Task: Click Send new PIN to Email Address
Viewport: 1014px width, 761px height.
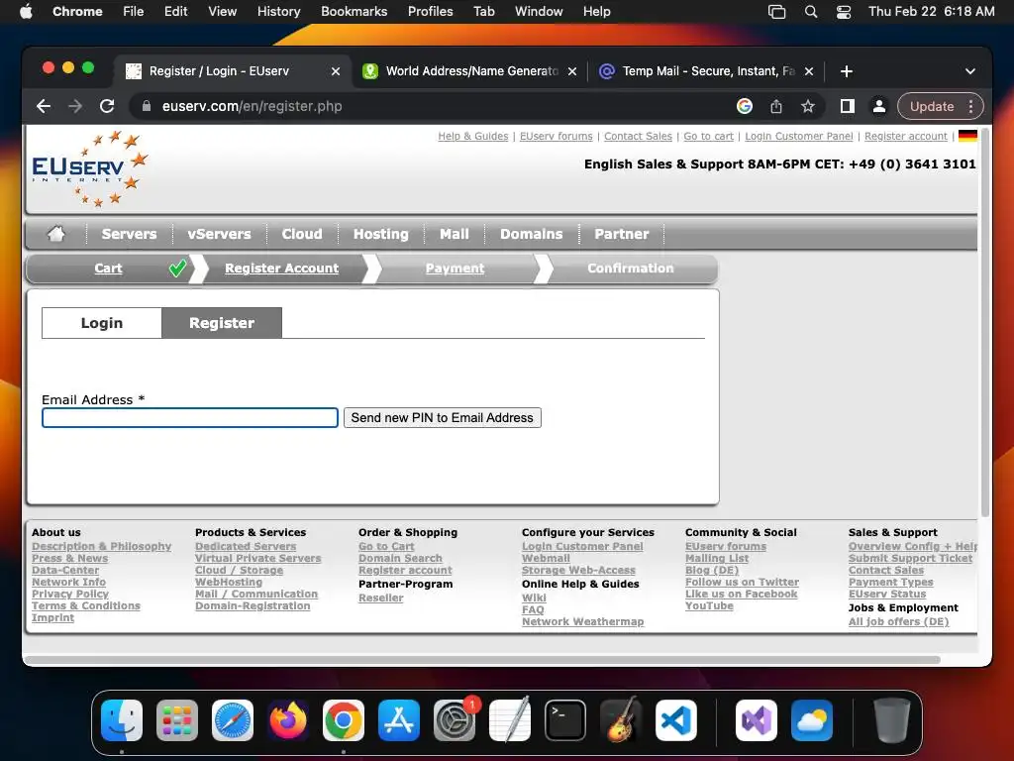Action: click(443, 418)
